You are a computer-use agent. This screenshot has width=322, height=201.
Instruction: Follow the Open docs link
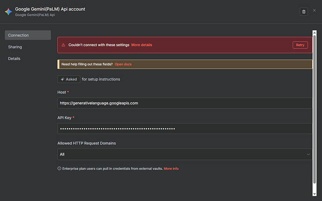point(123,64)
